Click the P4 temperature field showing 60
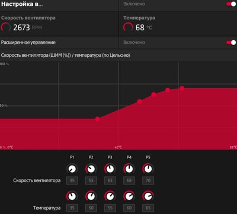237x214 pixels. pyautogui.click(x=129, y=208)
